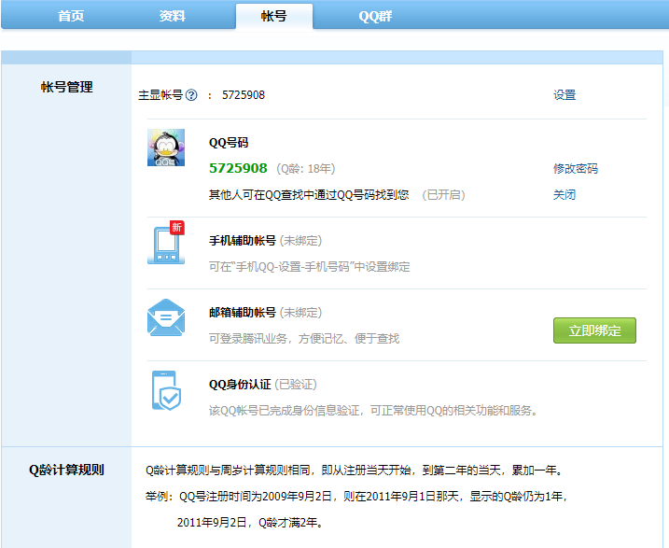669x548 pixels.
Task: Select the Q龄计算规则 sidebar heading
Action: click(x=66, y=470)
